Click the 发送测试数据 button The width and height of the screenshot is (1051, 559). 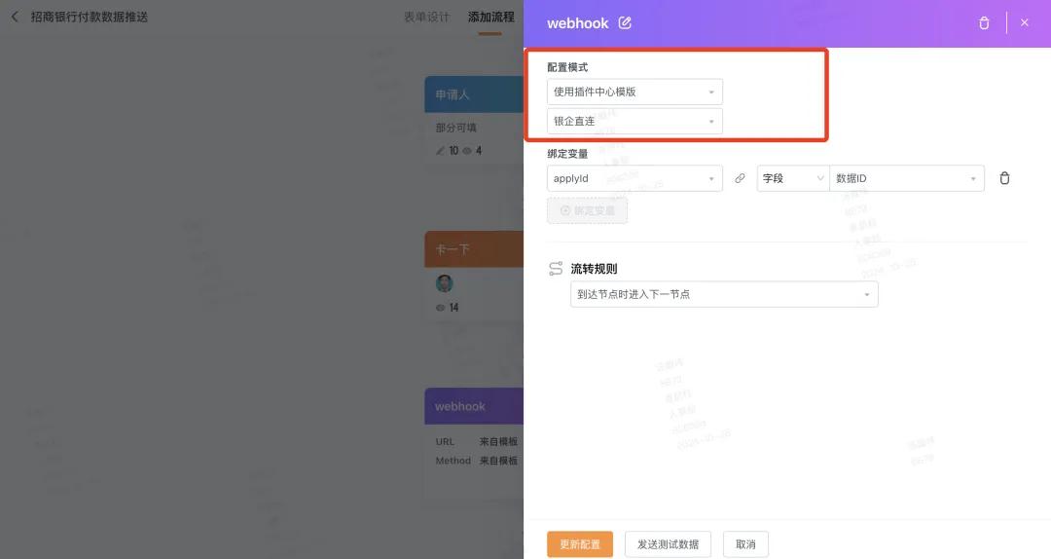coord(668,544)
